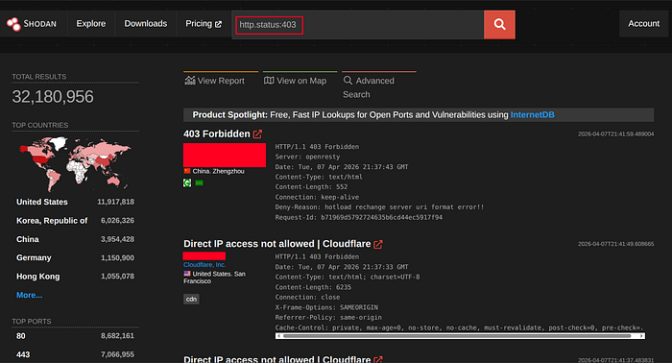Screen dimensions: 672x363
Task: Click the world map of top countries
Action: [75, 164]
